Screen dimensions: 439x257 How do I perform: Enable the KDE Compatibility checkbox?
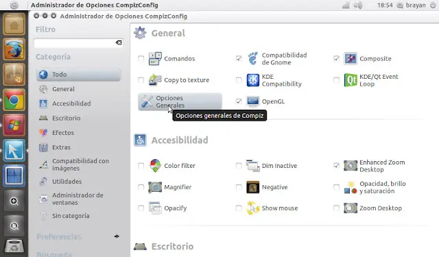point(239,80)
